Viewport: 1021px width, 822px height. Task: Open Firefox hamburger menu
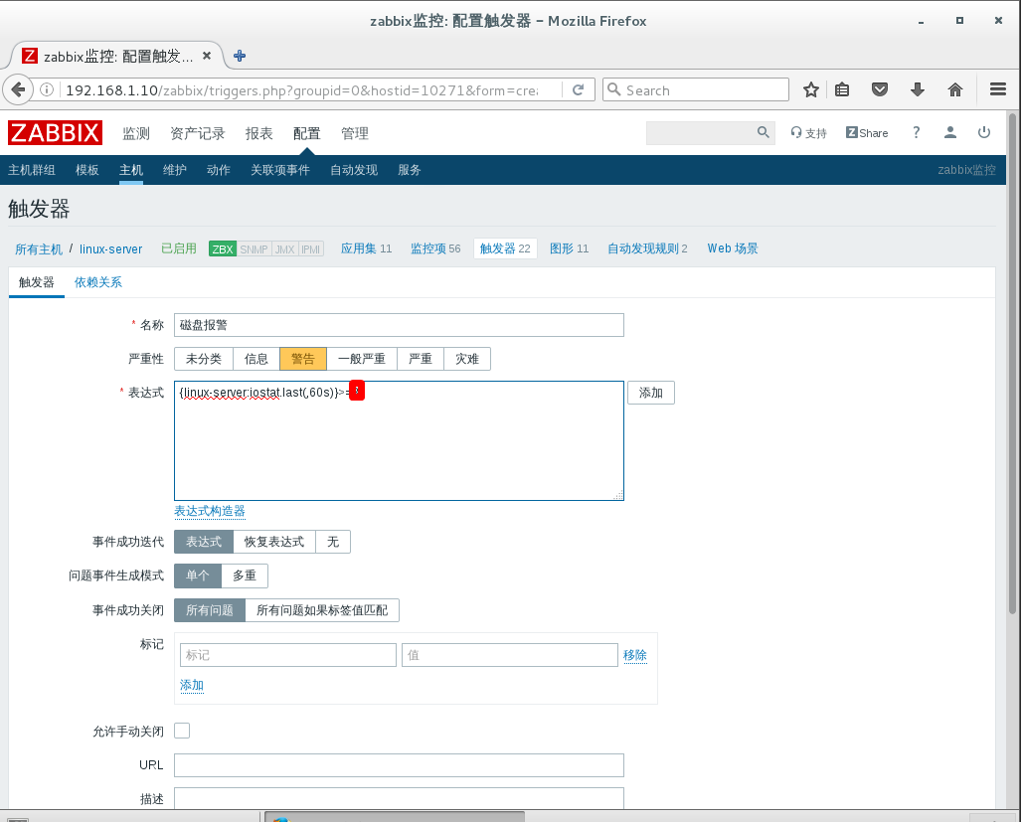tap(998, 89)
